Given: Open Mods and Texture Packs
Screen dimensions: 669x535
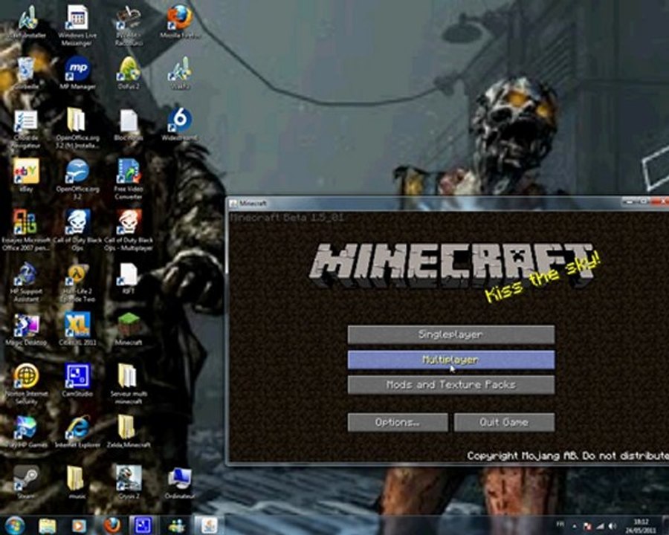Looking at the screenshot, I should (x=451, y=385).
